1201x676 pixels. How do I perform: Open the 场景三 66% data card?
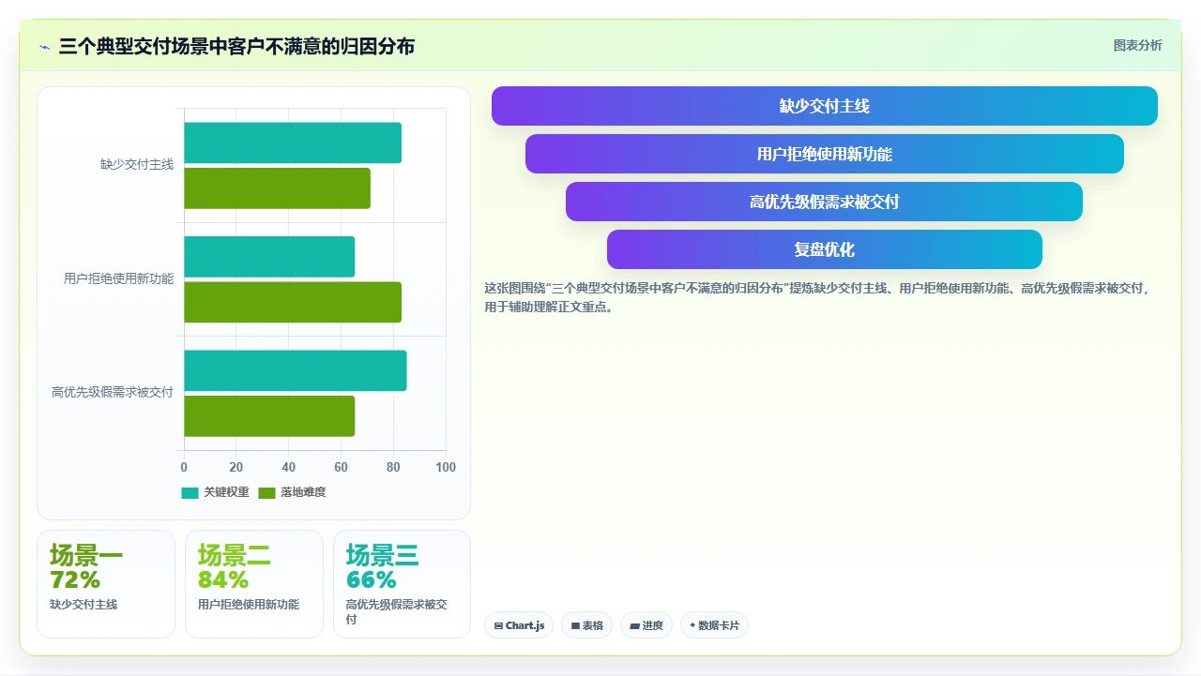coord(402,584)
